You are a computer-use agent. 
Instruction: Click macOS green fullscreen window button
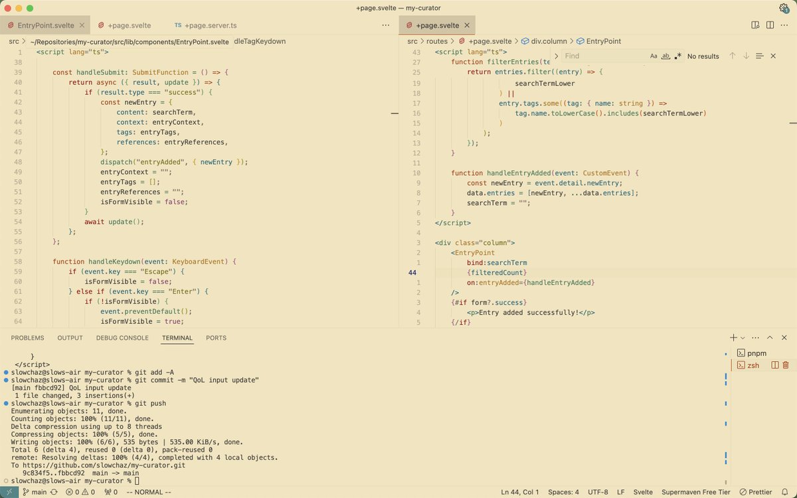(x=31, y=8)
